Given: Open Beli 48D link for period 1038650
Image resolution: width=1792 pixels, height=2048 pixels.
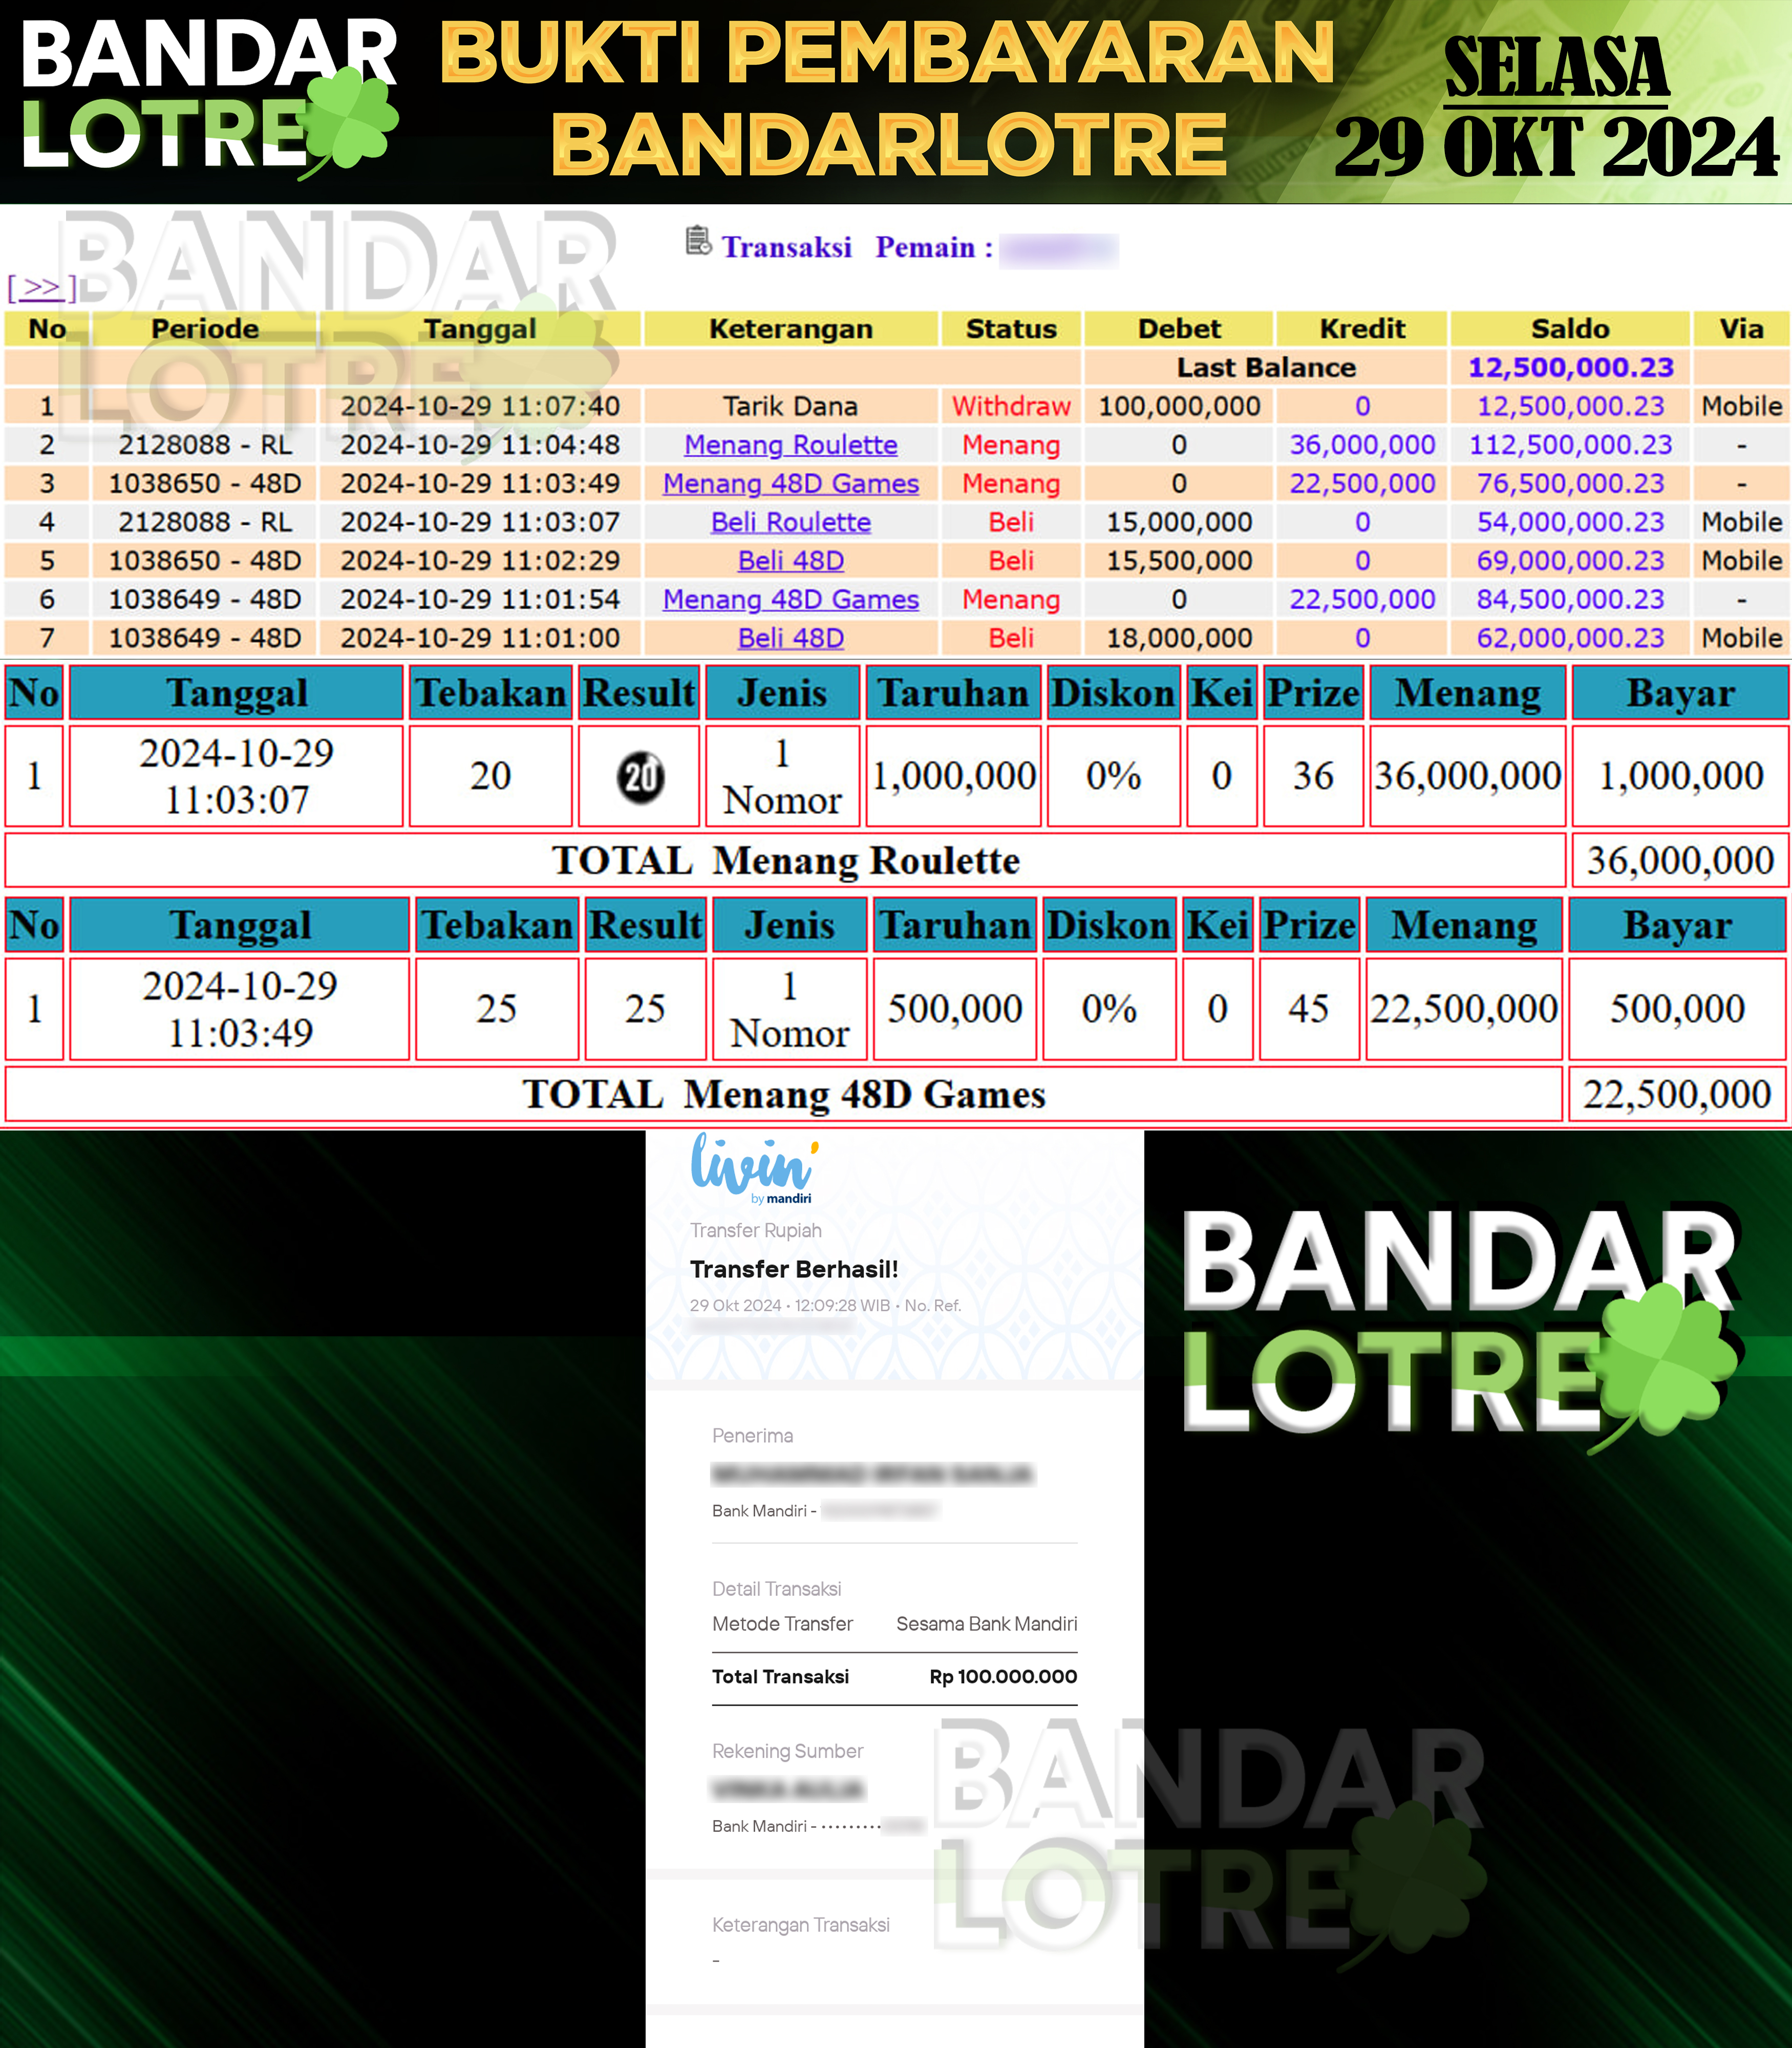Looking at the screenshot, I should click(790, 561).
